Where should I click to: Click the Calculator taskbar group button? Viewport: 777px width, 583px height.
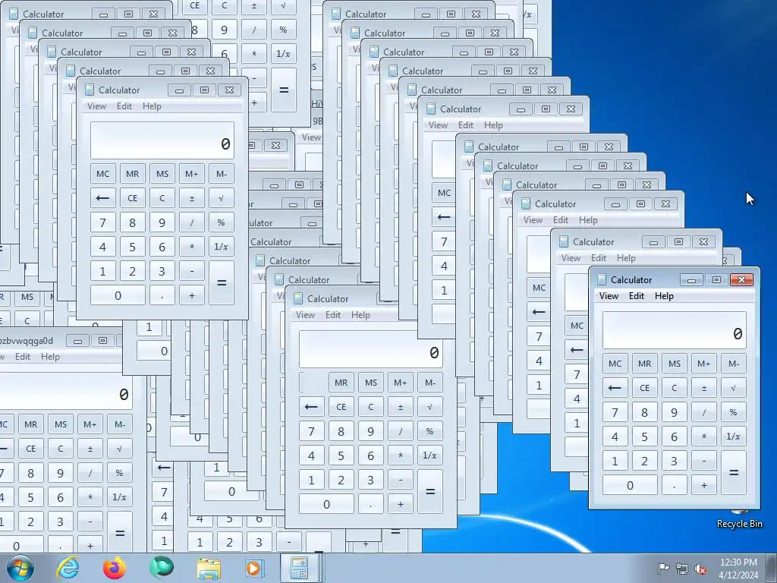(x=300, y=568)
